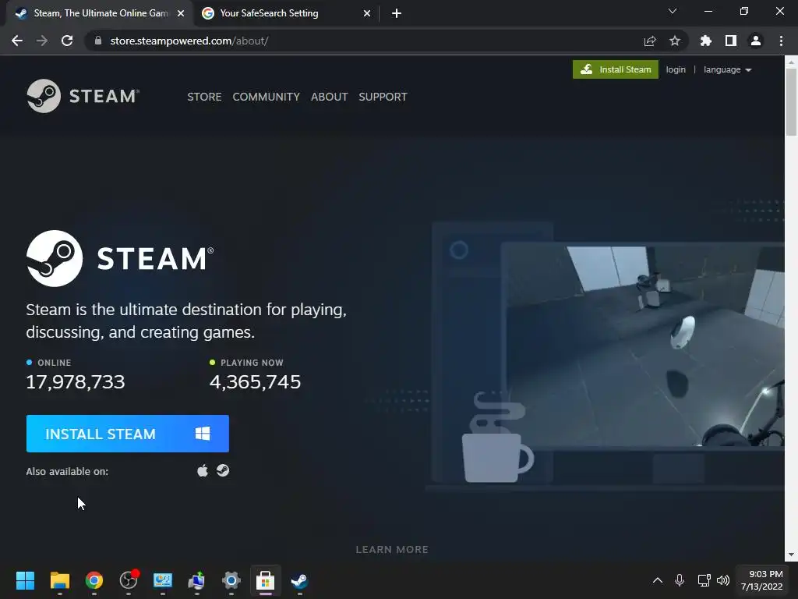Click the site lock icon in address bar
Image resolution: width=798 pixels, height=599 pixels.
[98, 41]
